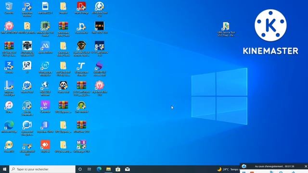The width and height of the screenshot is (308, 173).
Task: Open the Windows Start menu
Action: pos(4,169)
